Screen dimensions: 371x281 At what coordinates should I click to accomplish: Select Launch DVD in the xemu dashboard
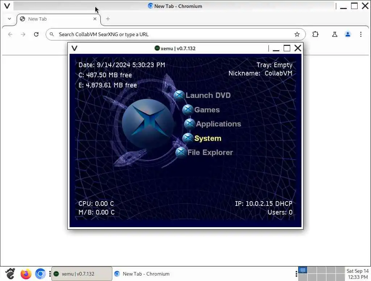point(208,95)
